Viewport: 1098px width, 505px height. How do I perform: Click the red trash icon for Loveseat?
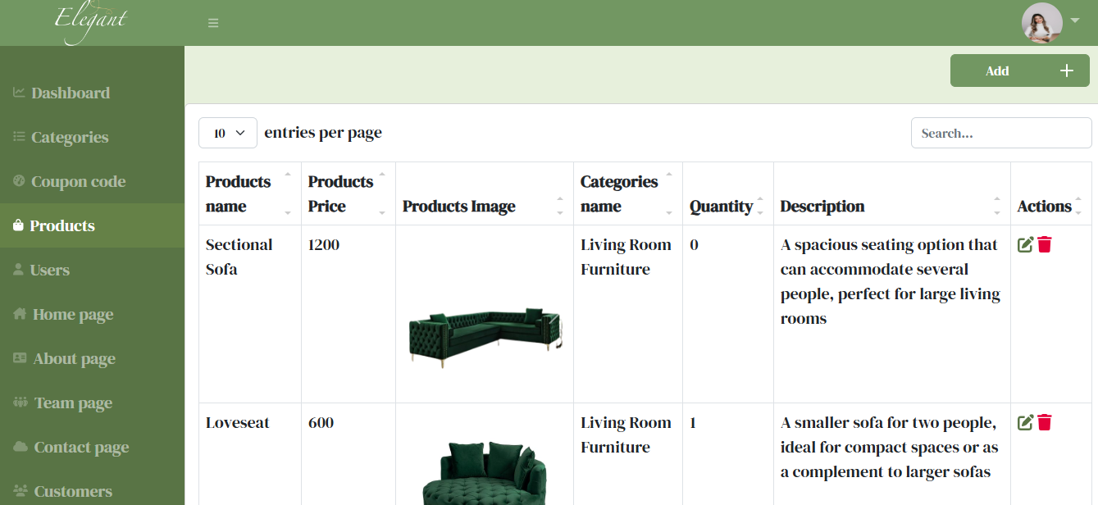1045,422
